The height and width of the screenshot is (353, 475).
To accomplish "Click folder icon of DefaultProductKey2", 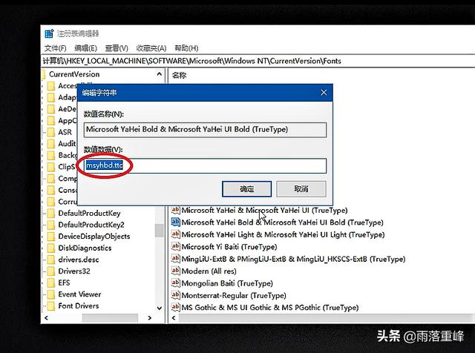I will [51, 225].
